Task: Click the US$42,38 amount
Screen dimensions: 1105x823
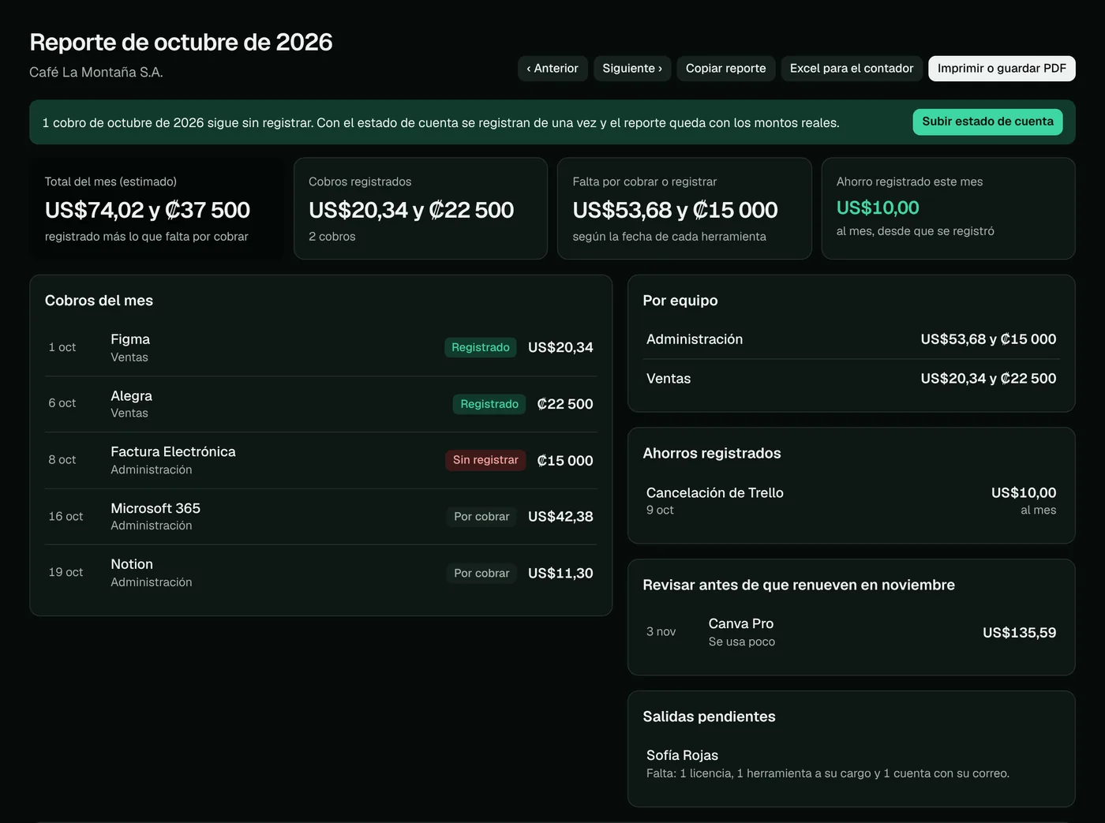Action: click(x=560, y=517)
